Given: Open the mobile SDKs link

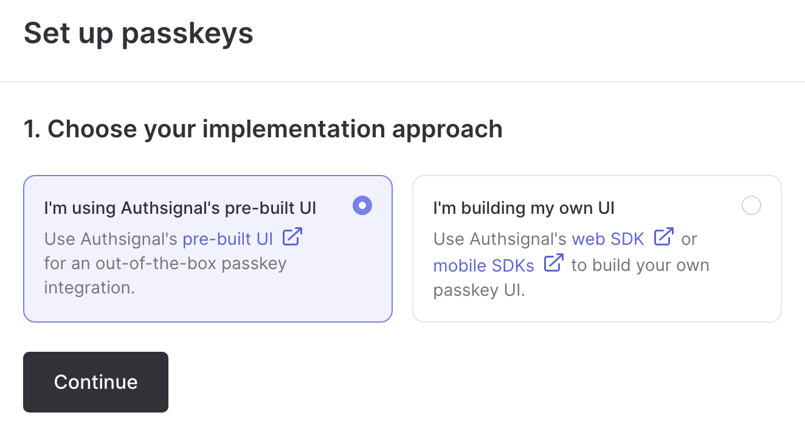Looking at the screenshot, I should [x=483, y=265].
